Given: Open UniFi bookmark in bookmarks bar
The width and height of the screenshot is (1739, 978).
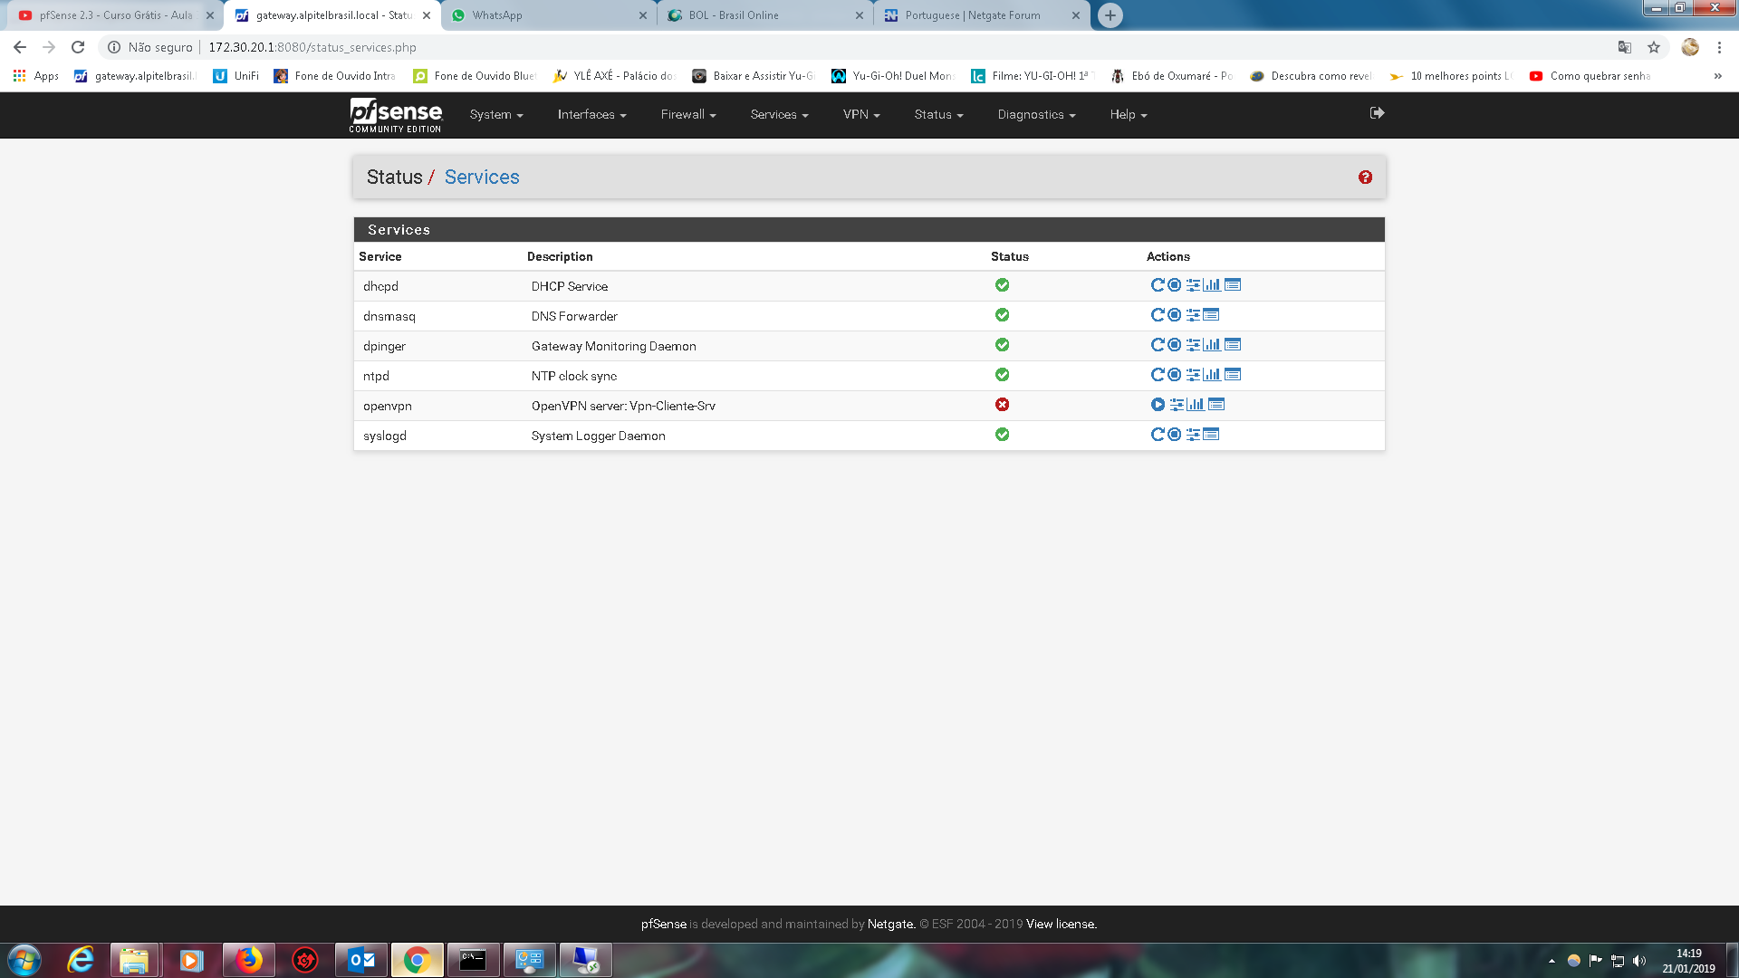Looking at the screenshot, I should tap(236, 76).
